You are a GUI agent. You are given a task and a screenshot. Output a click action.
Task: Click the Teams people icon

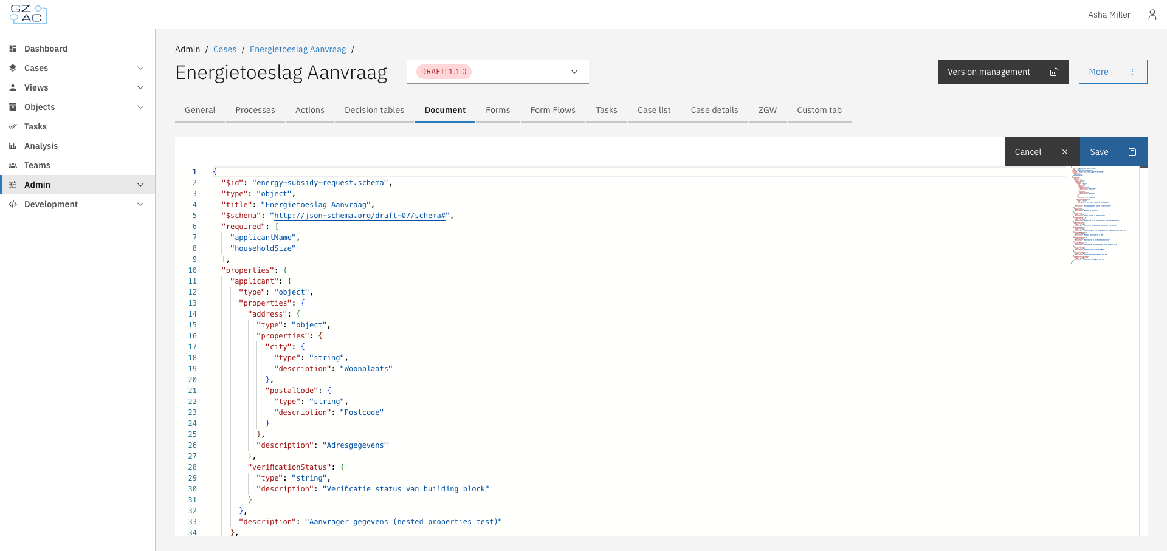(13, 165)
